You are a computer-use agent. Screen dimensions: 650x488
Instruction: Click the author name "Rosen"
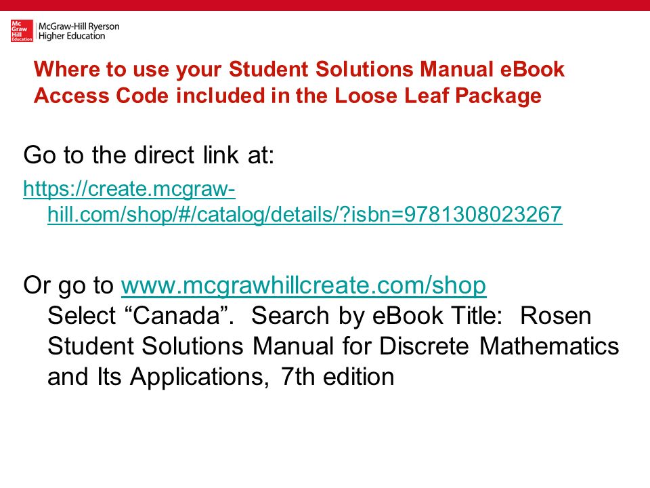pos(555,316)
